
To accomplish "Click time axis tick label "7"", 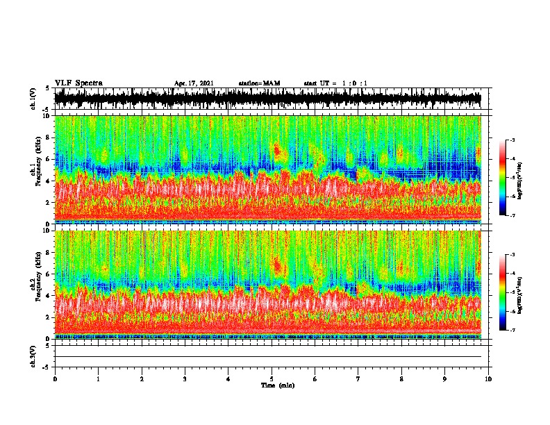I will (x=358, y=379).
